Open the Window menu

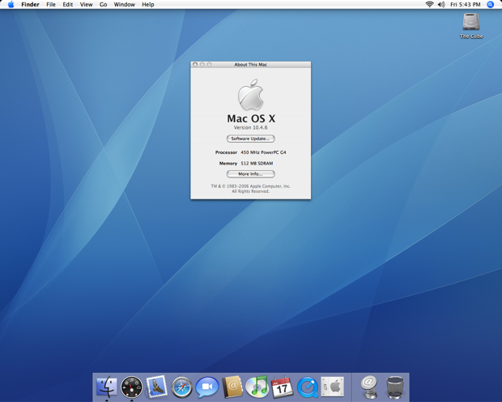tap(124, 5)
